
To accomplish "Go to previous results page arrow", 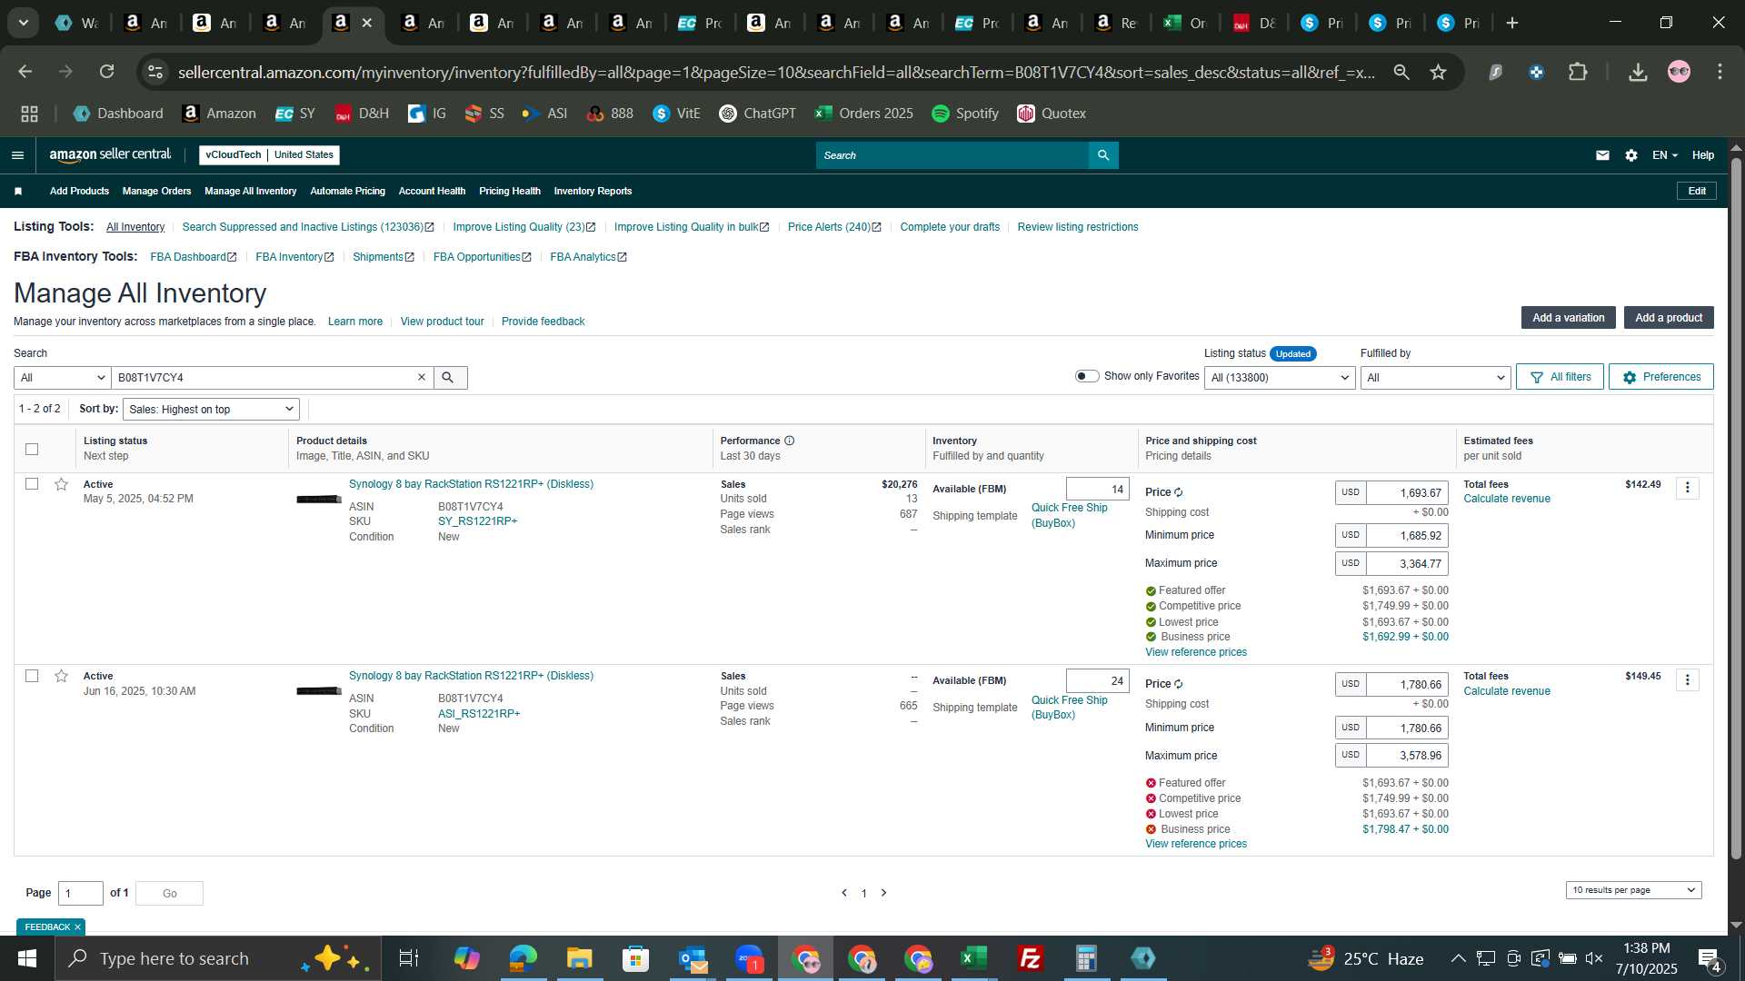I will tap(844, 894).
